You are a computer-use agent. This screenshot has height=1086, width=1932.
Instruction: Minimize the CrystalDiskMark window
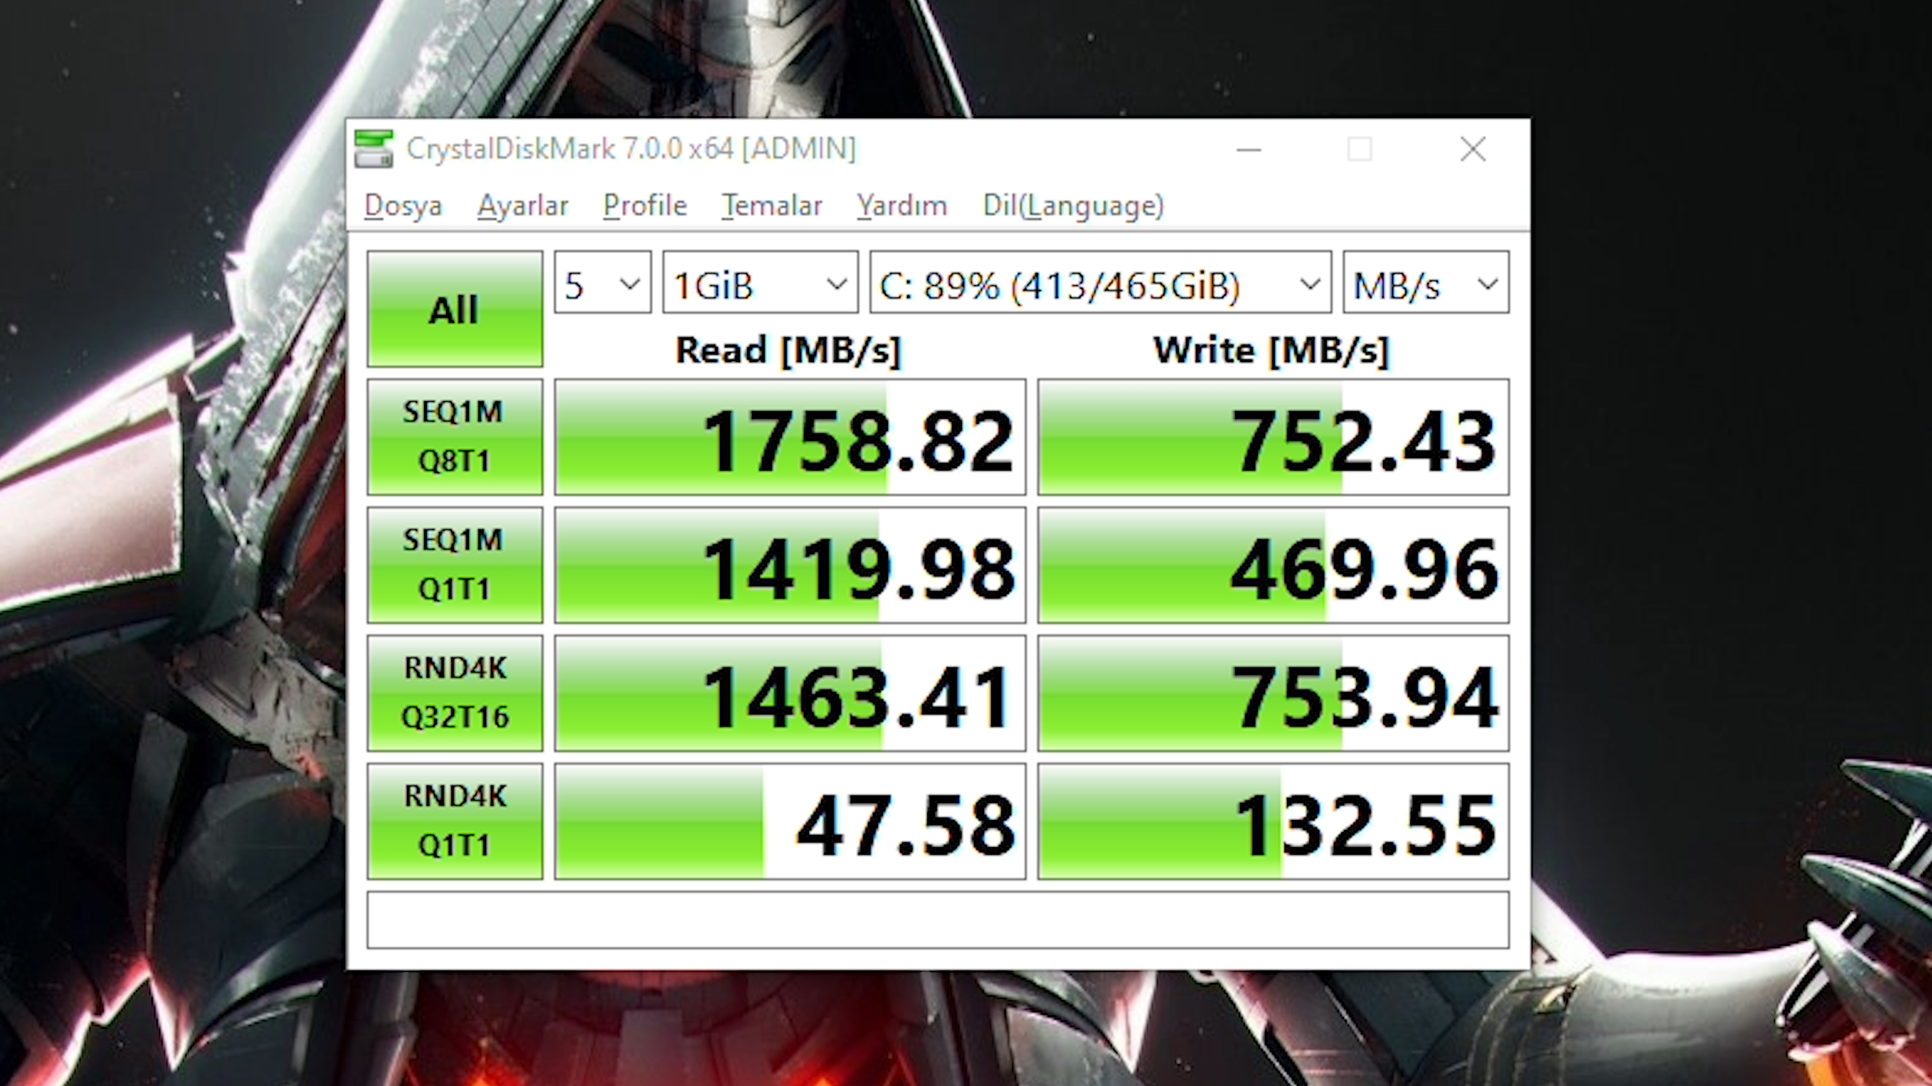click(1249, 149)
